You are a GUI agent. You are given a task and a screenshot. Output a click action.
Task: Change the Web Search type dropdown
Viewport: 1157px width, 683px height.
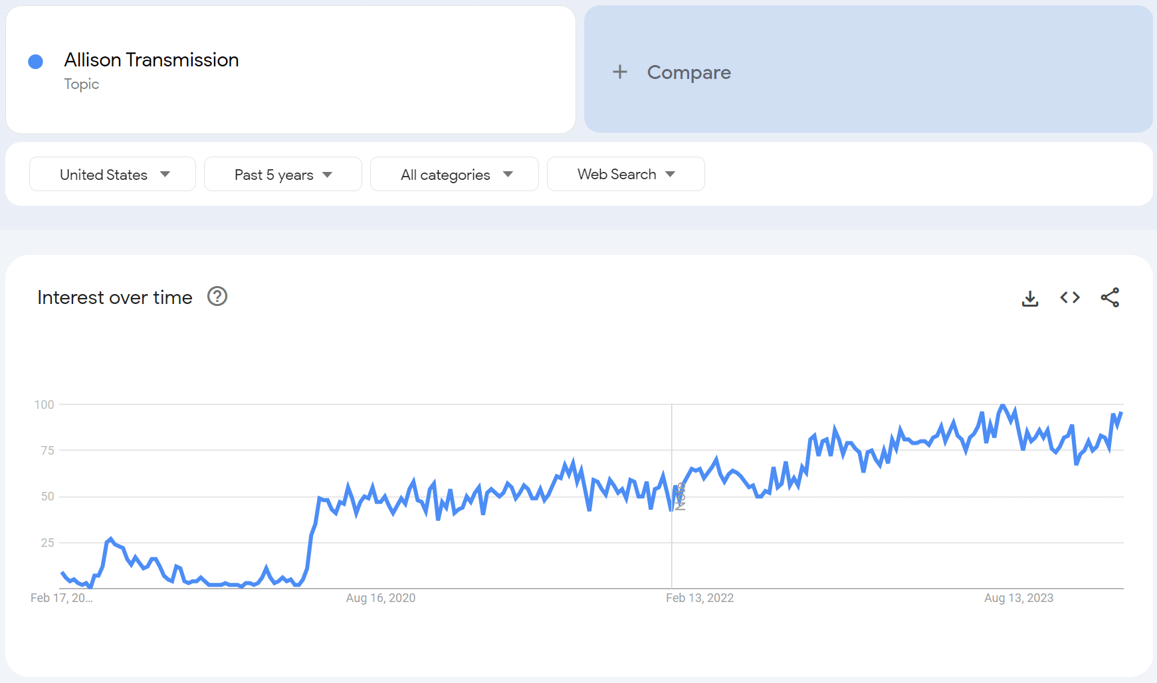(x=625, y=174)
